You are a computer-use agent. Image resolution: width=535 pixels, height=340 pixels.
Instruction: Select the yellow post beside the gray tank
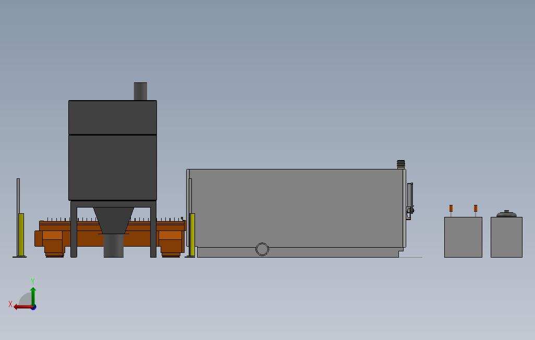(191, 235)
